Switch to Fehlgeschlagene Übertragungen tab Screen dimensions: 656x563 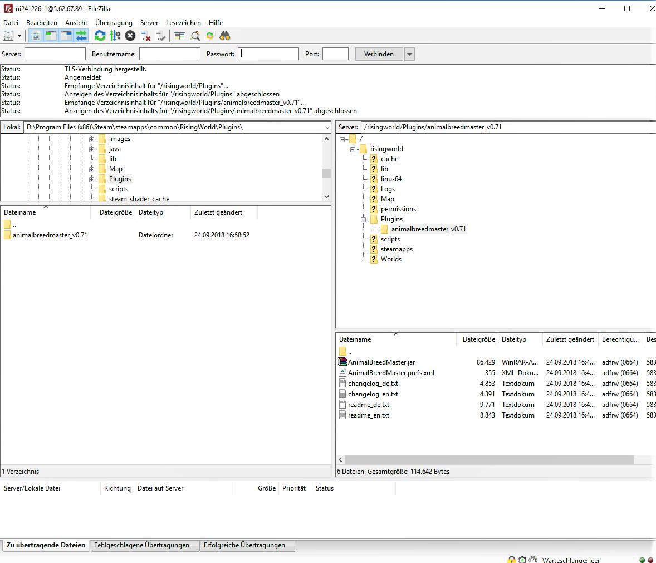coord(141,545)
